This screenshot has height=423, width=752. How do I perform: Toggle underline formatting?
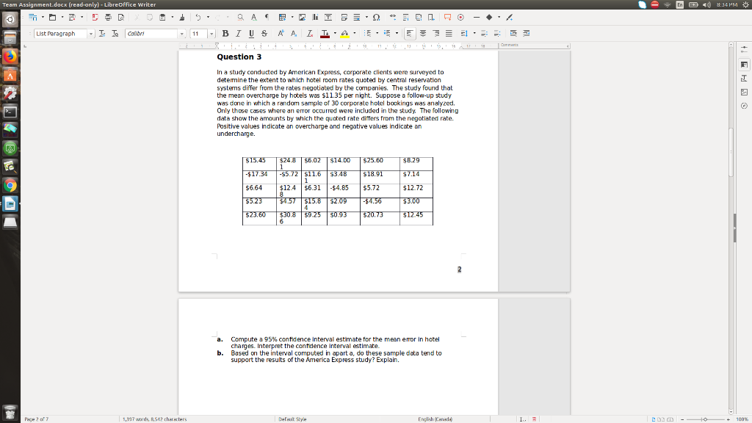tap(253, 32)
